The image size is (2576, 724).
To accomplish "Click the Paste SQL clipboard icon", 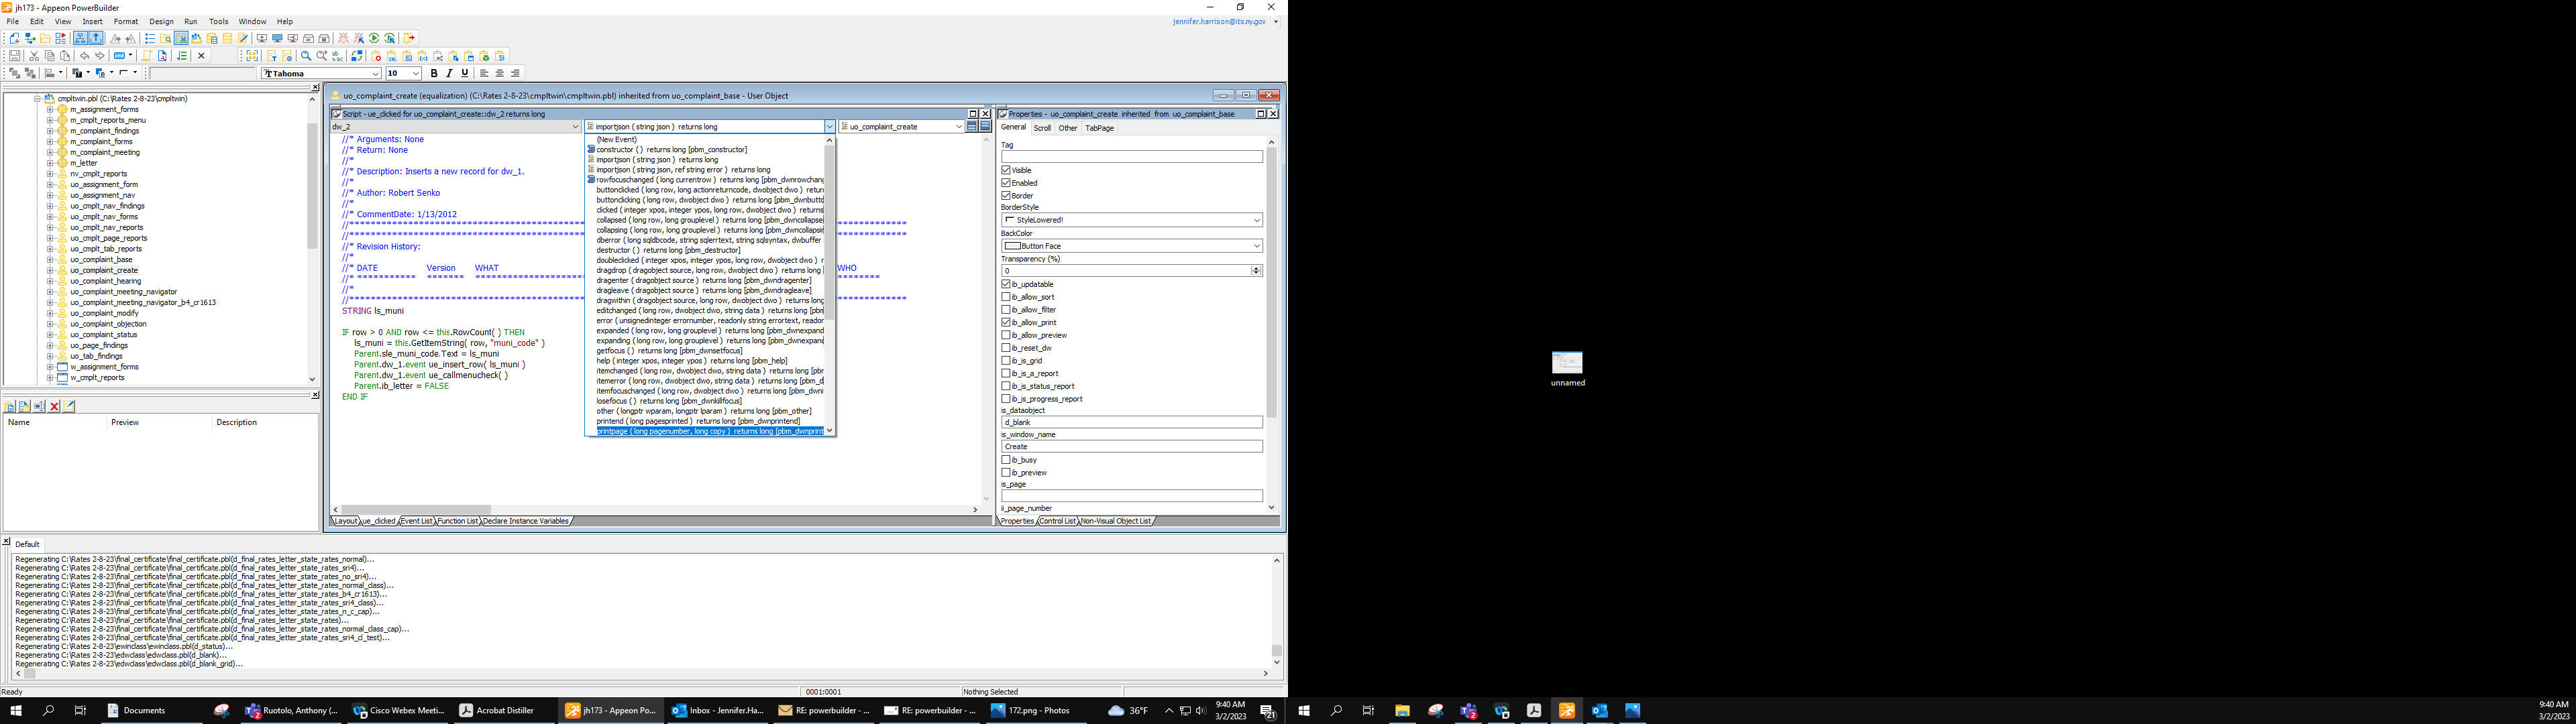I will point(392,56).
